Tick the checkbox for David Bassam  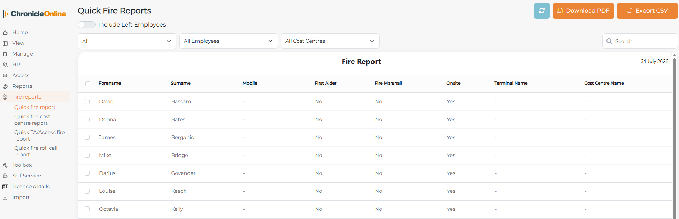tap(87, 101)
